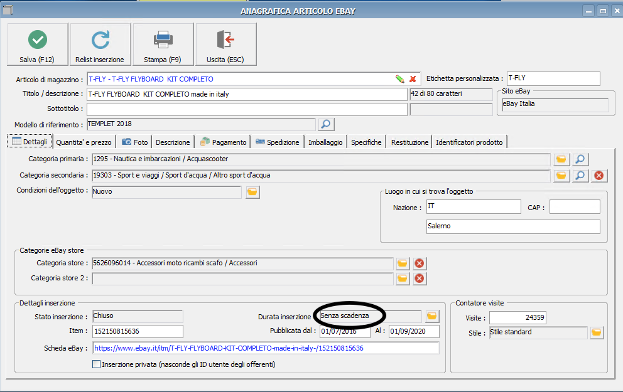Focus the Sottotitolo input field
The image size is (623, 392).
[x=247, y=109]
